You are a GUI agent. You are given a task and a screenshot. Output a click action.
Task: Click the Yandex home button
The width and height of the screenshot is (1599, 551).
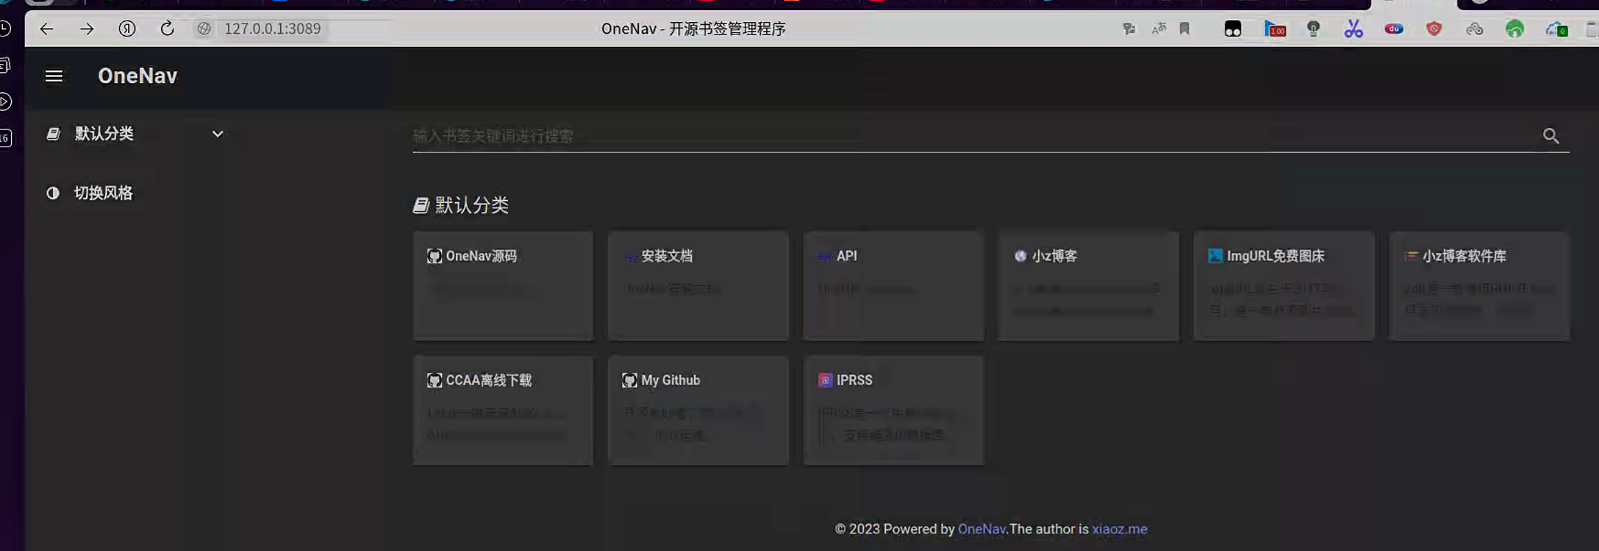point(127,29)
